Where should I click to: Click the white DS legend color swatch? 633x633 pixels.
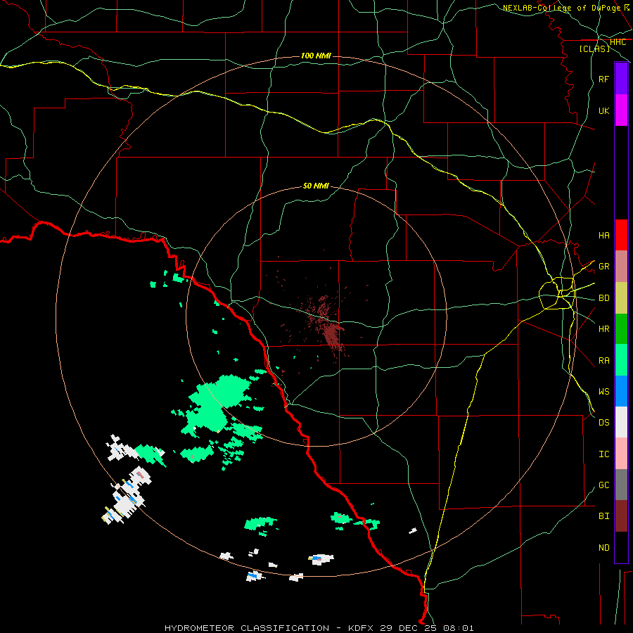(x=621, y=422)
